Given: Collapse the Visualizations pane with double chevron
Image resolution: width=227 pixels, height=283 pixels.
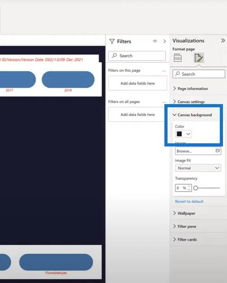Looking at the screenshot, I should 223,41.
